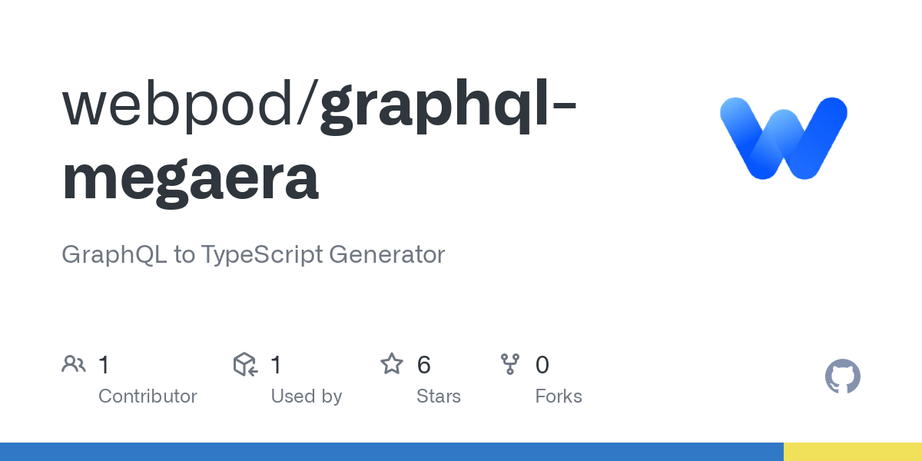Click the GitHub octocat logo
Viewport: 922px width, 461px height.
point(843,377)
